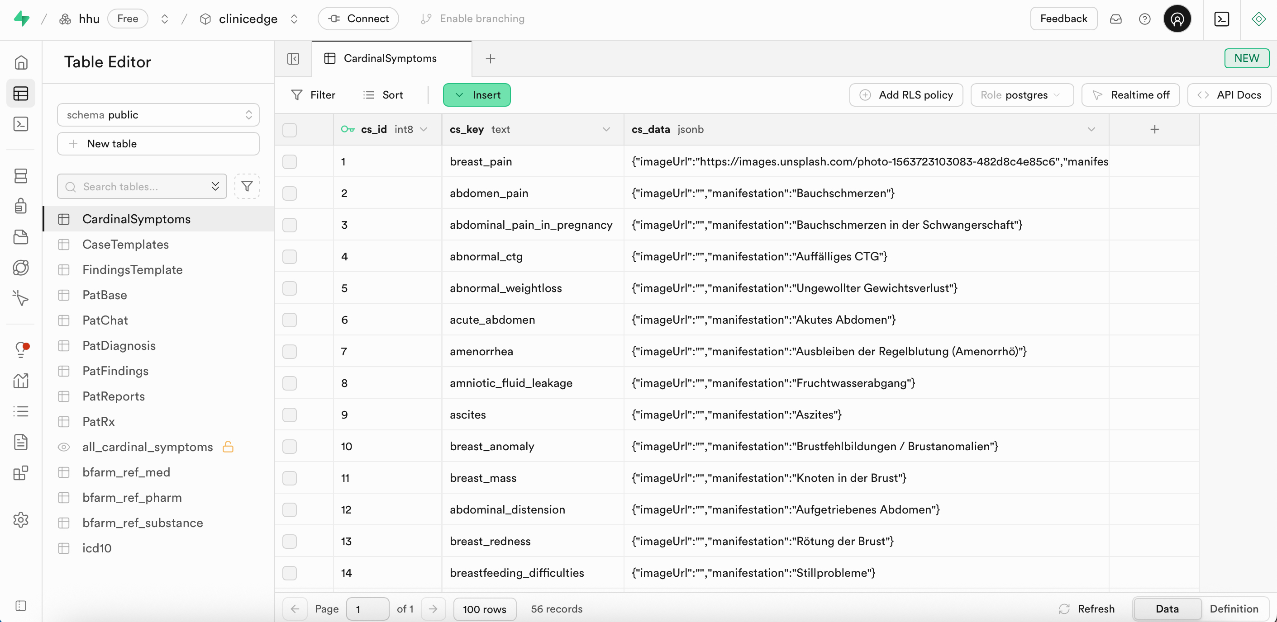Viewport: 1277px width, 622px height.
Task: Open the PatDiagnosis table in list
Action: [119, 346]
